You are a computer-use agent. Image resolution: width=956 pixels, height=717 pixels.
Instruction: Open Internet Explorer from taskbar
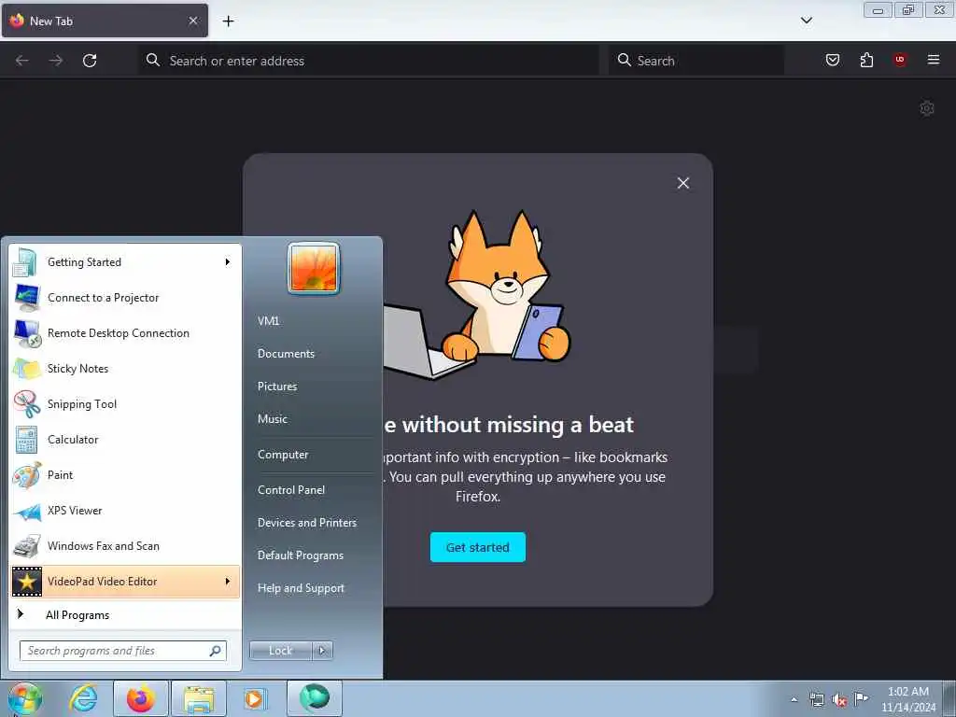click(83, 698)
